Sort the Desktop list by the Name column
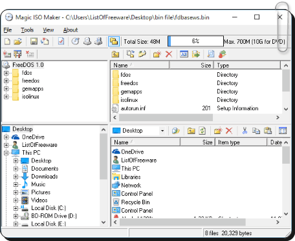The width and height of the screenshot is (295, 241). [x=146, y=142]
